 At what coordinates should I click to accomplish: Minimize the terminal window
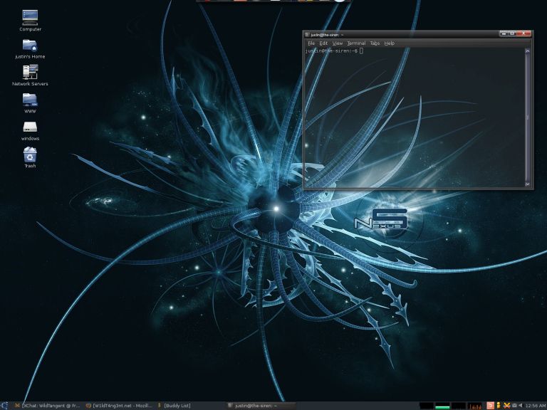pos(504,33)
